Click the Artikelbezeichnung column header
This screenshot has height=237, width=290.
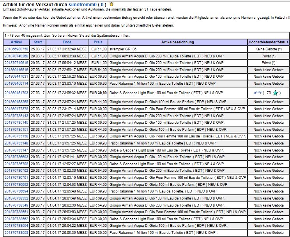coord(178,42)
